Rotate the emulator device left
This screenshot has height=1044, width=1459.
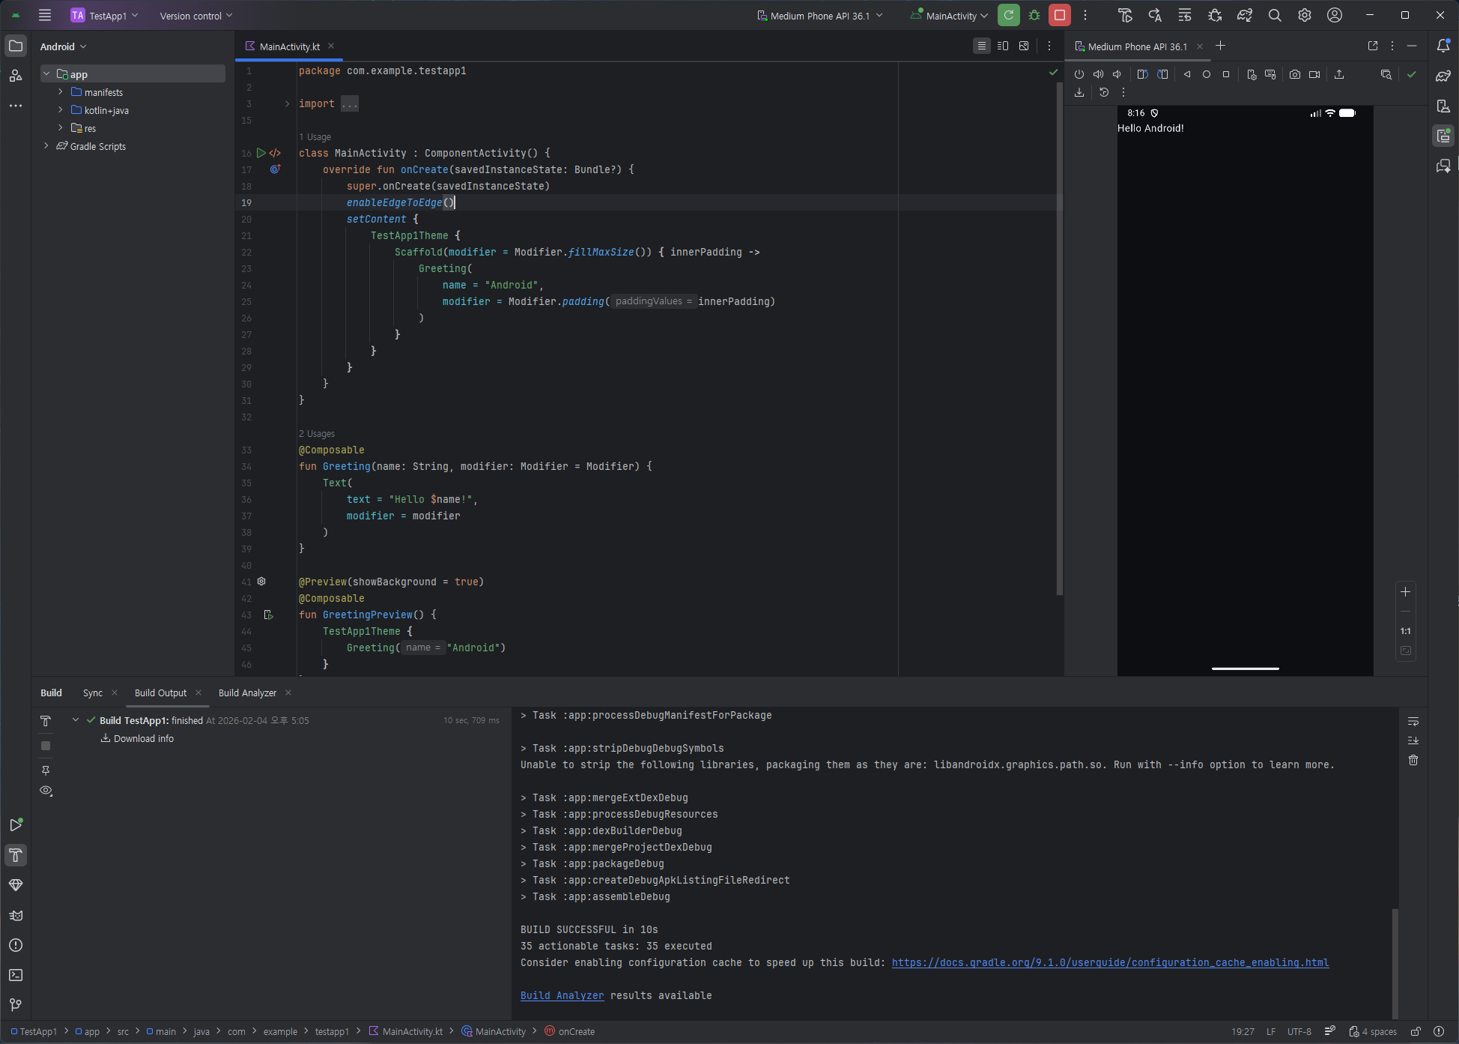coord(1142,74)
